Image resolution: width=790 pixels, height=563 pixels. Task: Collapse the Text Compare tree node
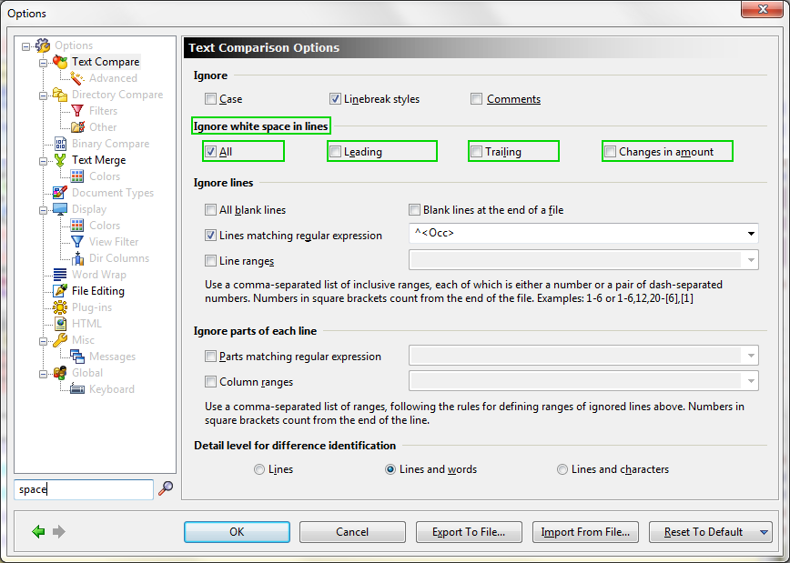coord(44,63)
